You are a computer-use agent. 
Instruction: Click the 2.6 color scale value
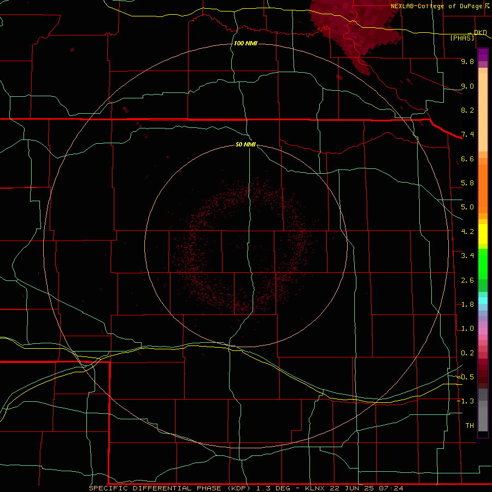[x=467, y=280]
